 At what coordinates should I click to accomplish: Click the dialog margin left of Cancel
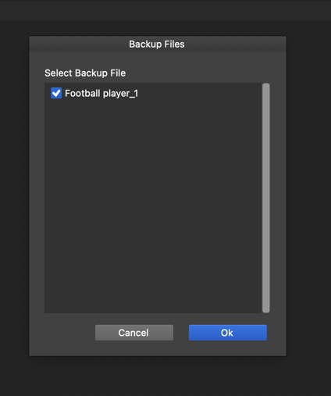62,333
